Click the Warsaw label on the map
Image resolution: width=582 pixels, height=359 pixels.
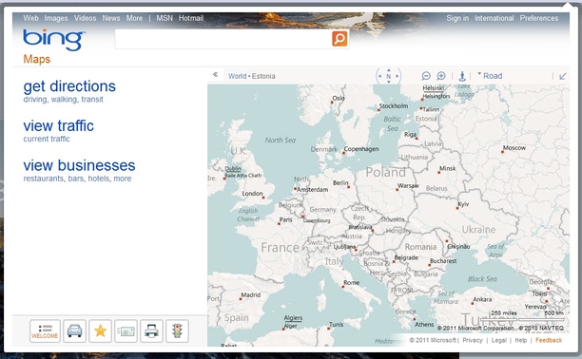point(408,185)
